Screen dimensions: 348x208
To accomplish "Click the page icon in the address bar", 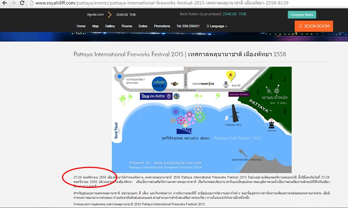I will click(x=32, y=3).
